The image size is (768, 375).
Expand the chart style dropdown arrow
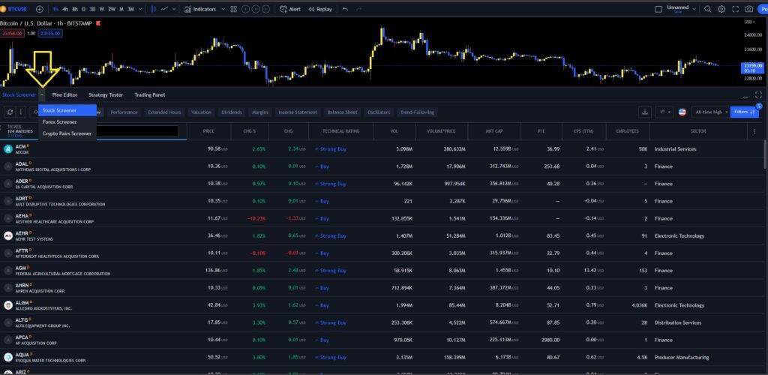[175, 9]
